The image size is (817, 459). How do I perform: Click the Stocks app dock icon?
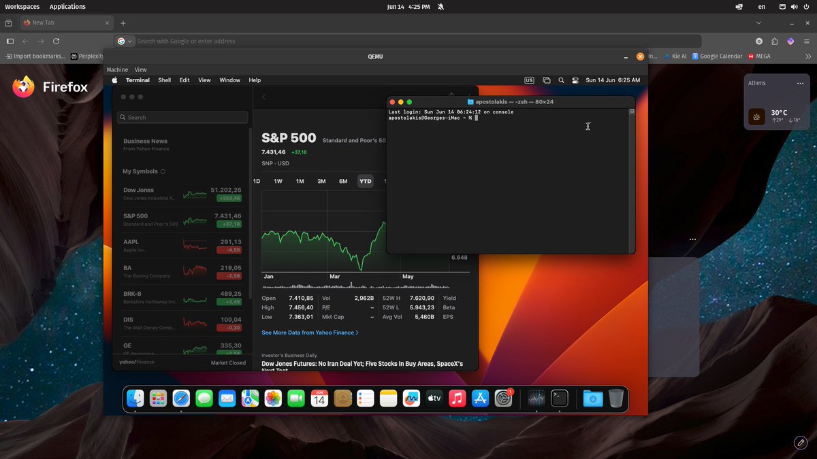pos(536,398)
